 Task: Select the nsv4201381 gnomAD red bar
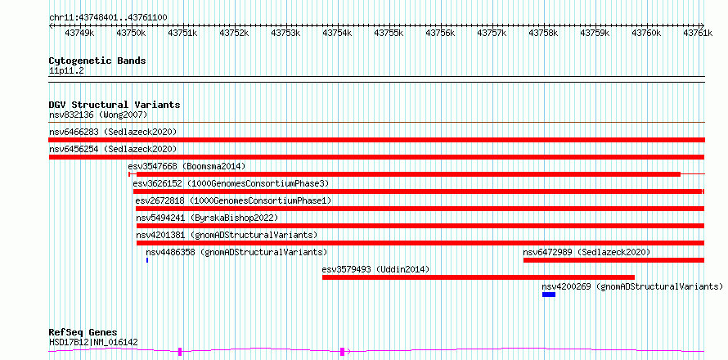[x=420, y=243]
